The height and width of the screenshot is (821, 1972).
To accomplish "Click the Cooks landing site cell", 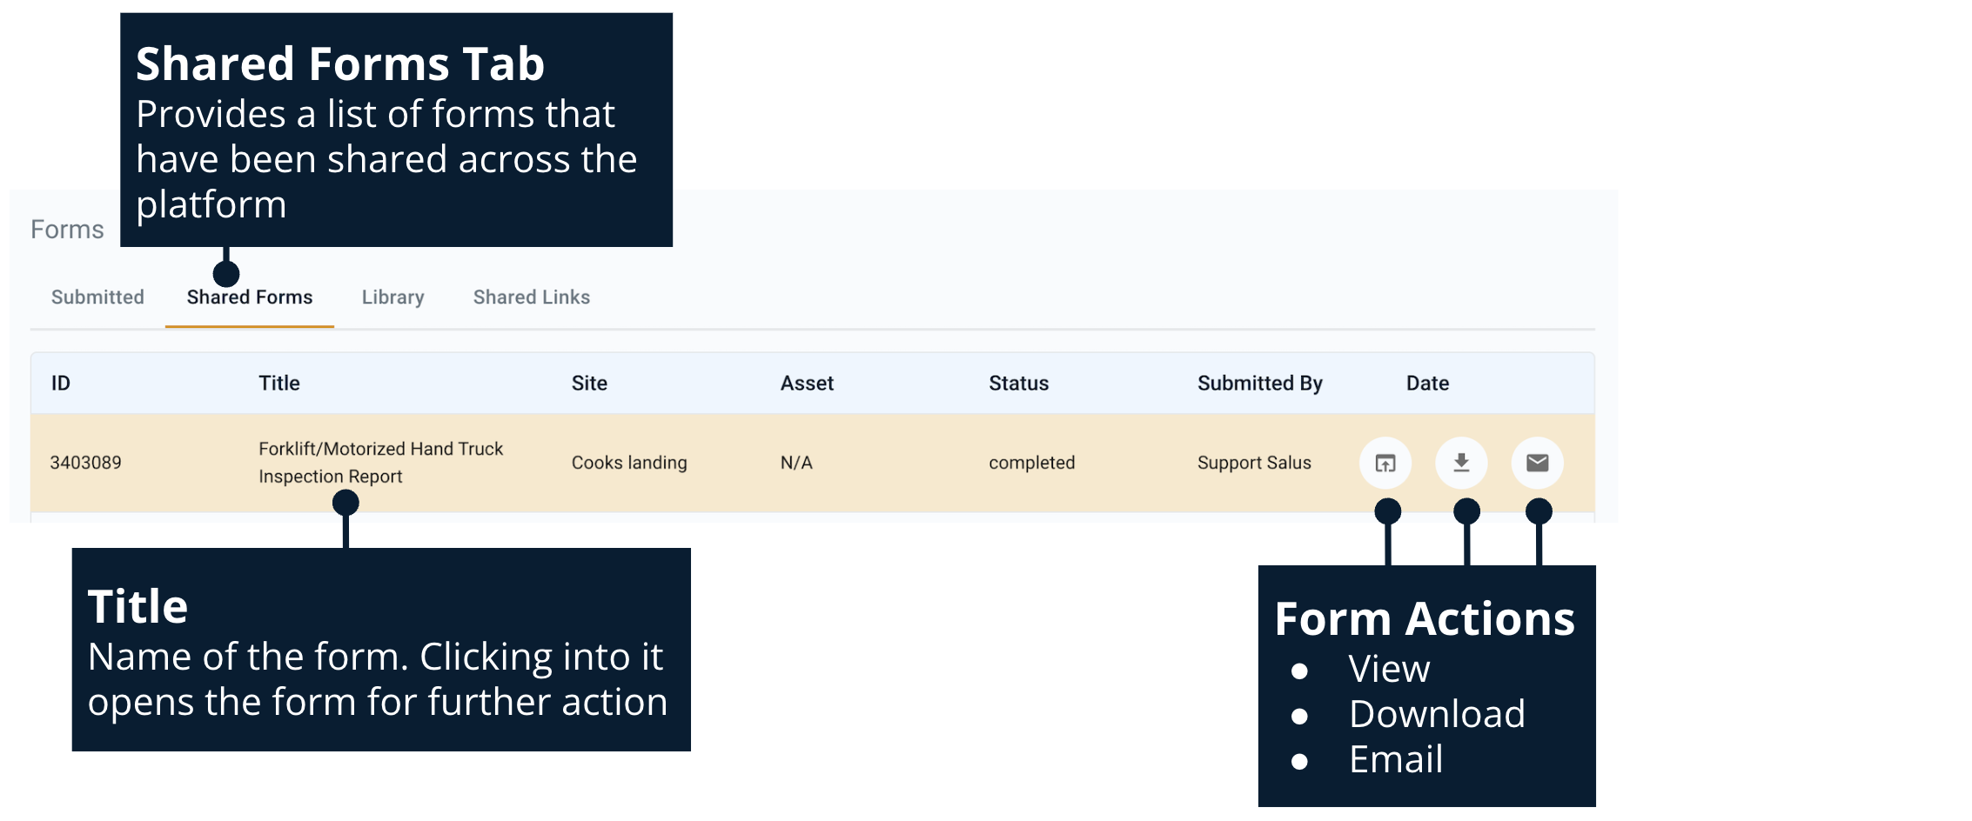I will tap(629, 463).
